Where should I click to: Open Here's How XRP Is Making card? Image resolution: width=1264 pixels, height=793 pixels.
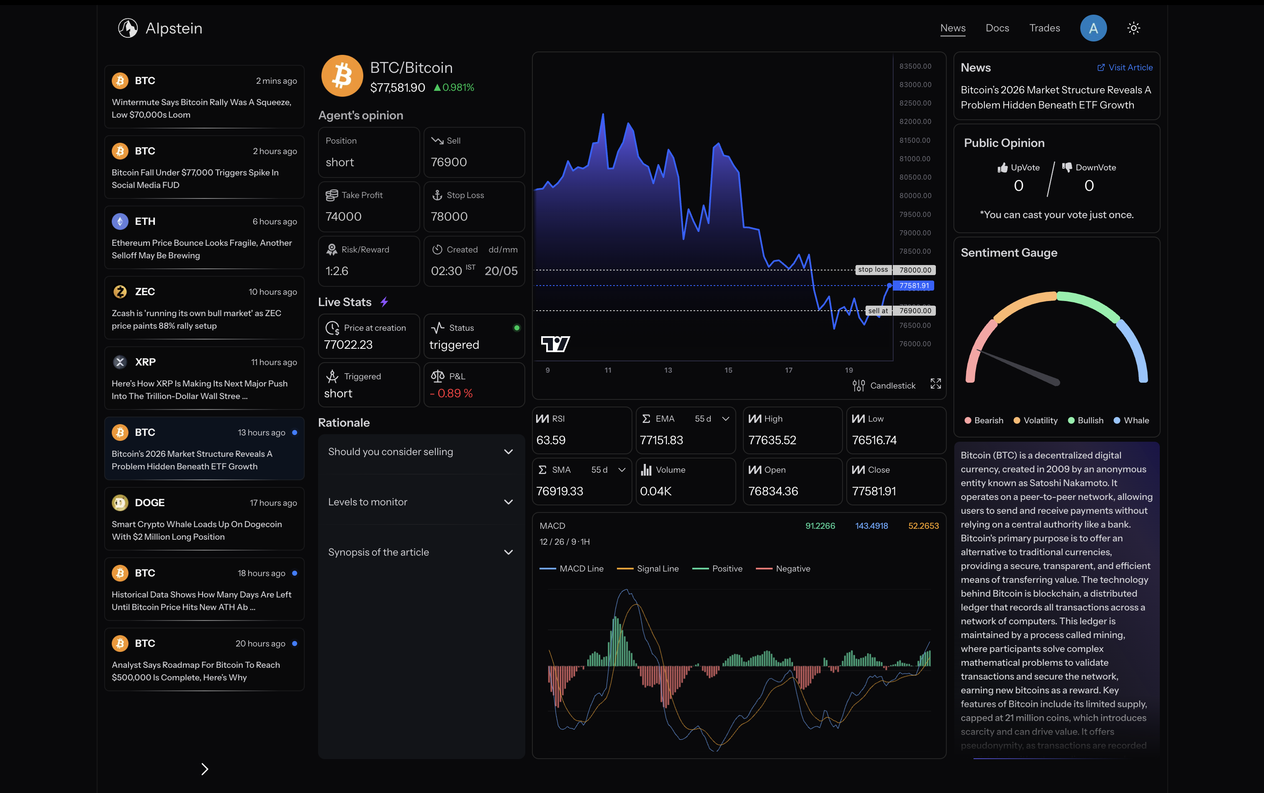204,378
